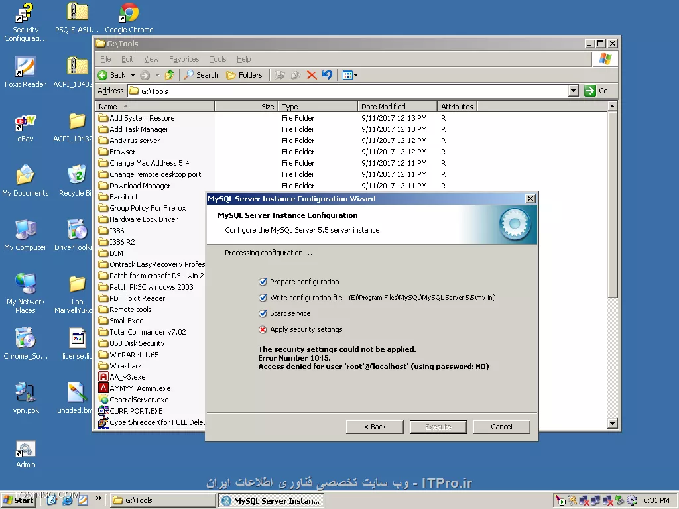Click the scrollbar up arrow in Explorer
This screenshot has width=679, height=509.
tap(612, 106)
